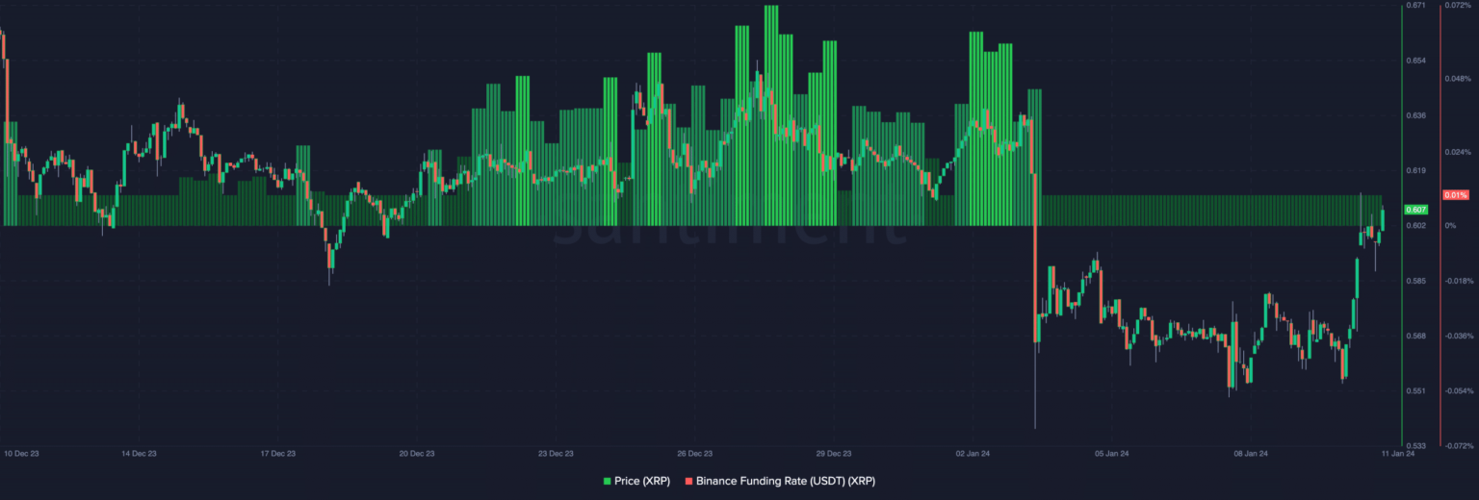
Task: Click the 05 Jan 24 date marker
Action: point(1112,453)
